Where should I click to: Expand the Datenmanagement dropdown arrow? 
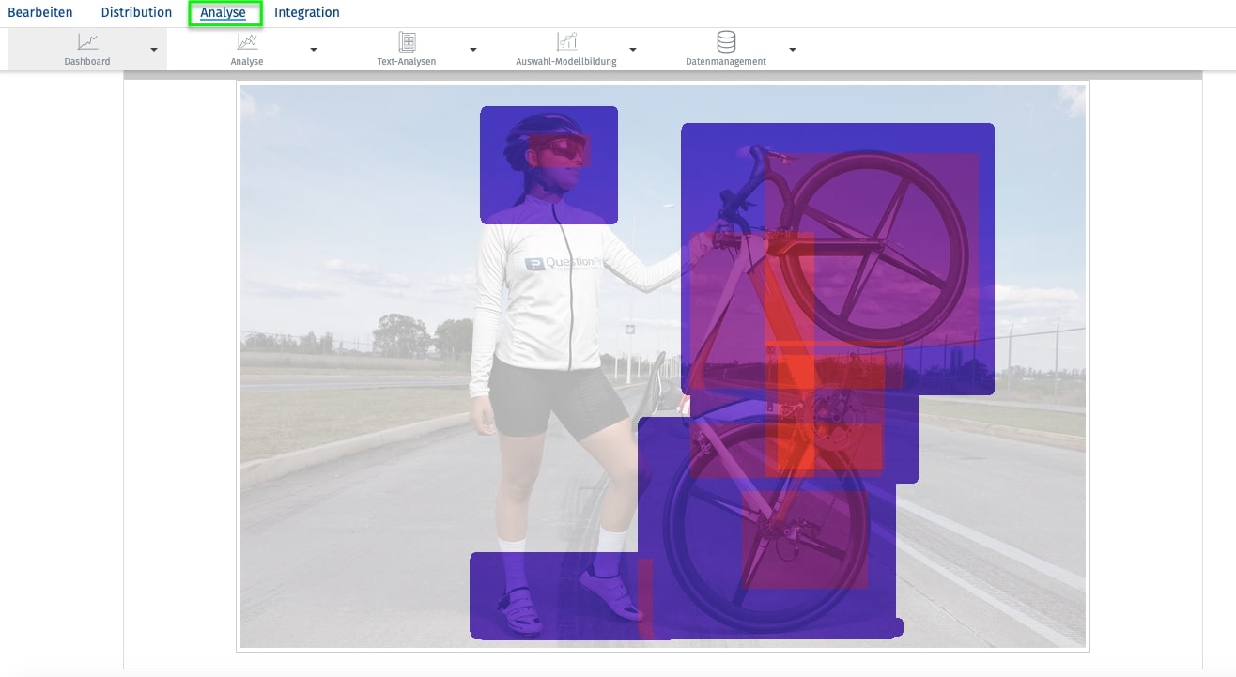(792, 50)
